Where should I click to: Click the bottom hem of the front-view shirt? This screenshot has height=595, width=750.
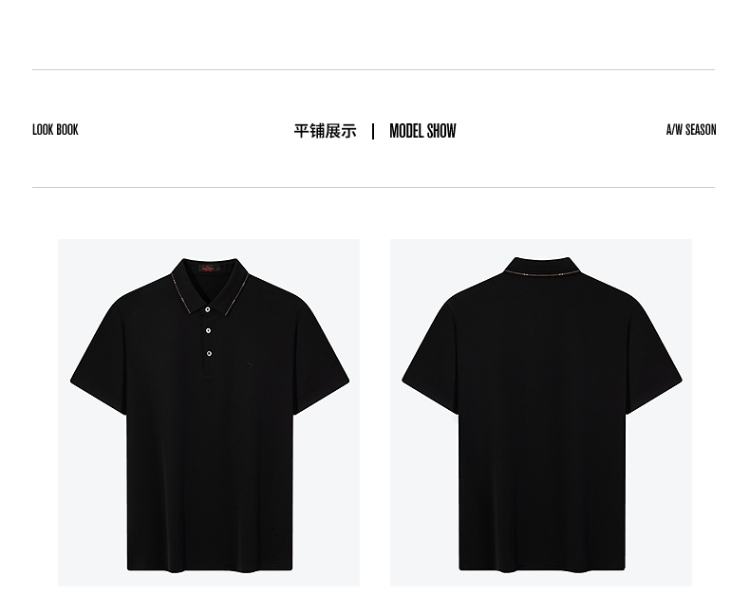pos(210,567)
